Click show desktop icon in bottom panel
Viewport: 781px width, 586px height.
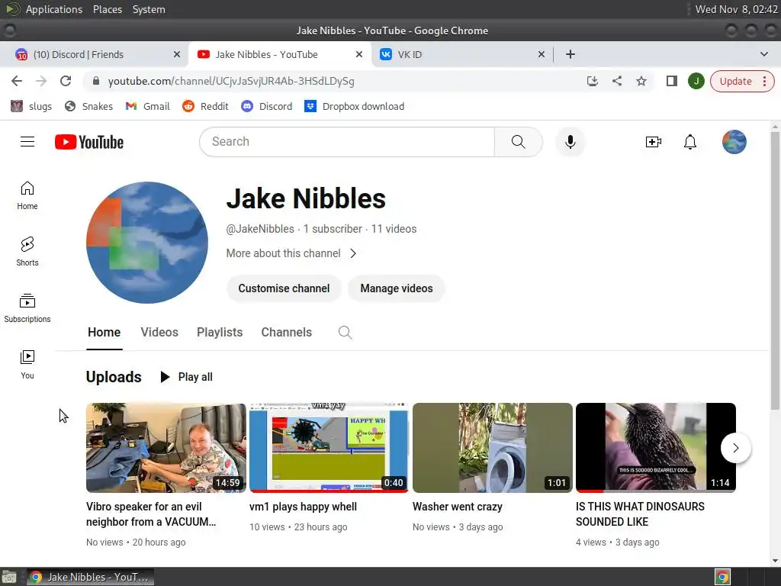9,577
